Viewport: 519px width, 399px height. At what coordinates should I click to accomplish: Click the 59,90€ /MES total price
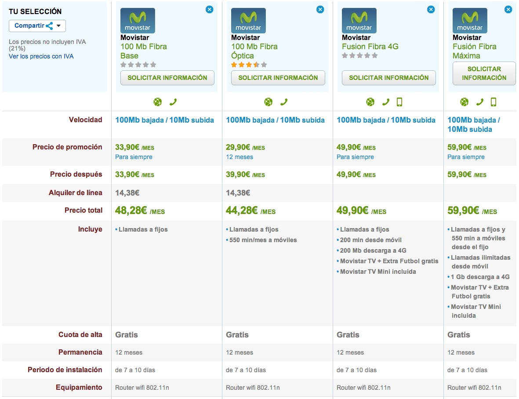pos(472,210)
